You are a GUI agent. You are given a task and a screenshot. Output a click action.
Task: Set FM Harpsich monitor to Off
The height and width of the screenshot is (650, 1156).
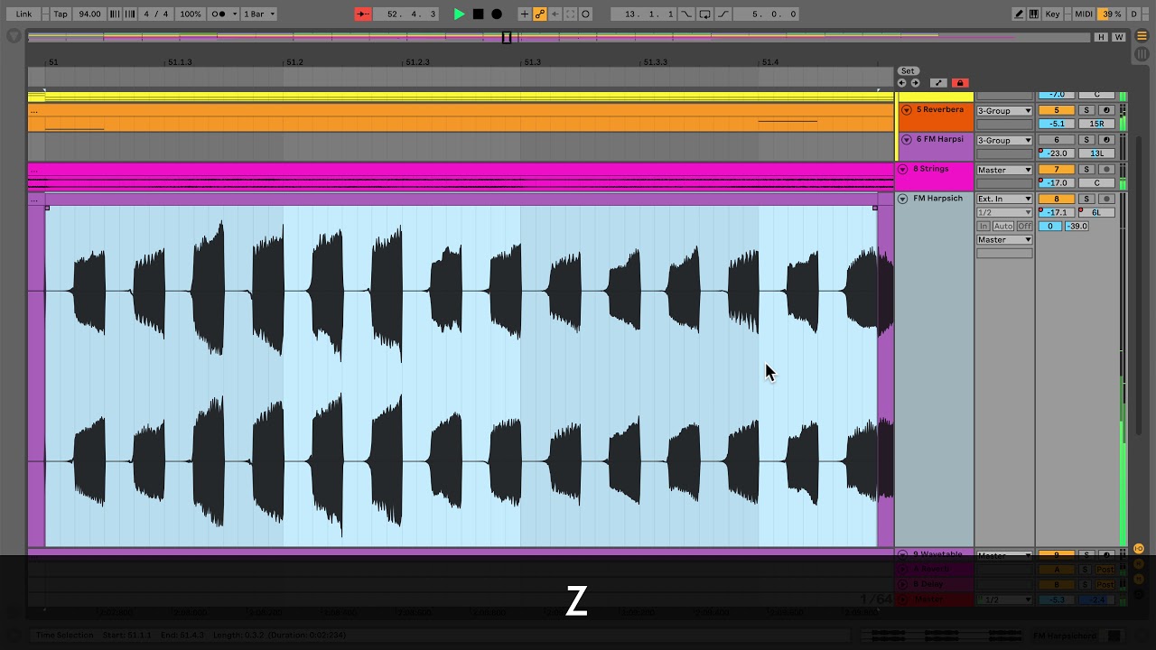pos(1024,226)
